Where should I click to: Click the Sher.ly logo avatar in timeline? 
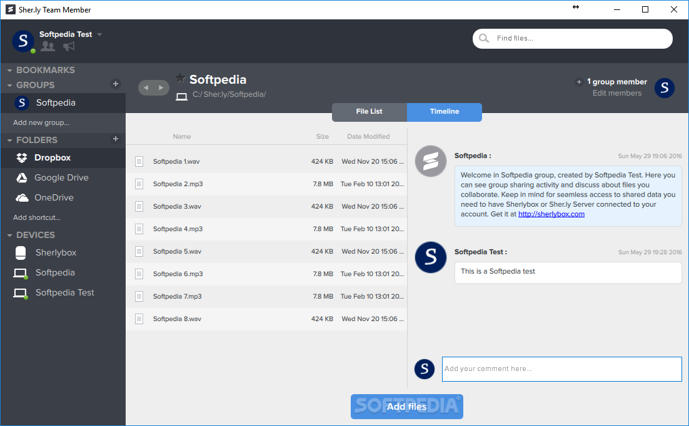click(x=431, y=161)
